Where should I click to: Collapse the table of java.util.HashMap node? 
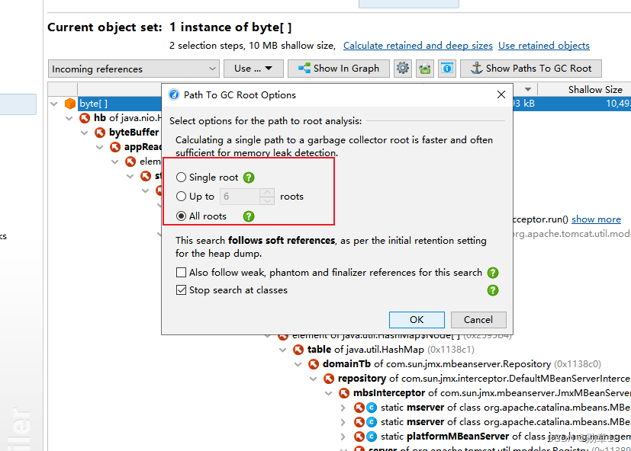[x=283, y=349]
